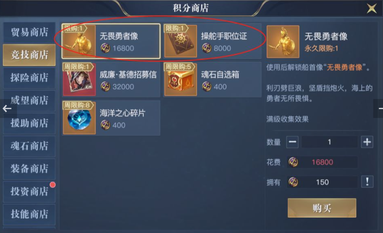
Task: Open the 投资商店 tab with red dot
Action: (29, 191)
